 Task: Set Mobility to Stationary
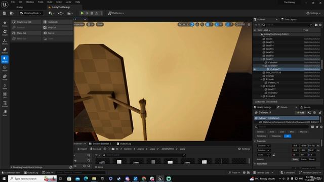click(x=304, y=159)
